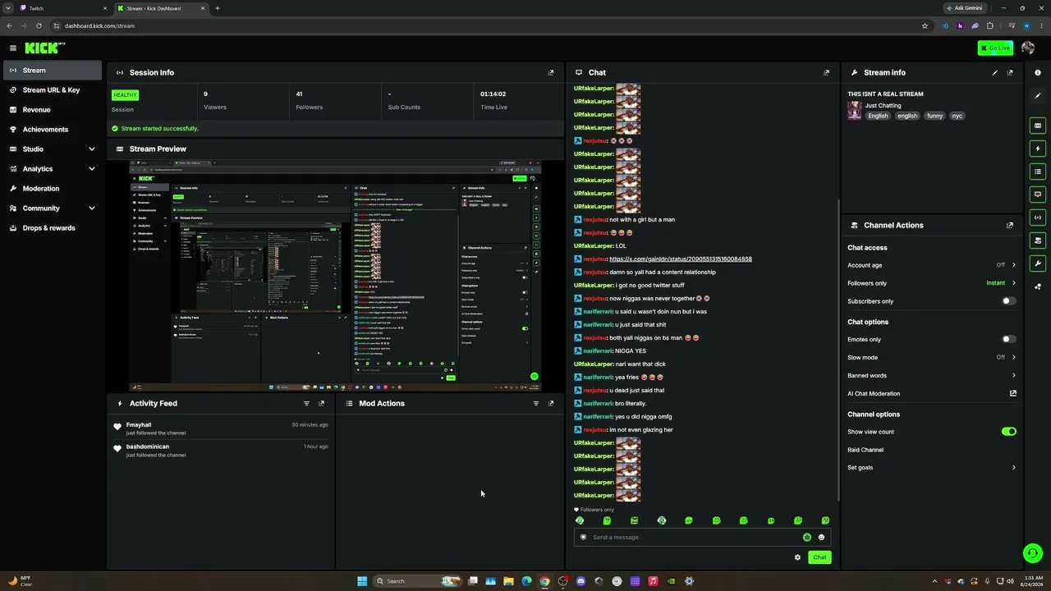This screenshot has height=591, width=1051.
Task: Pop out the Channel Actions panel
Action: (x=1010, y=225)
